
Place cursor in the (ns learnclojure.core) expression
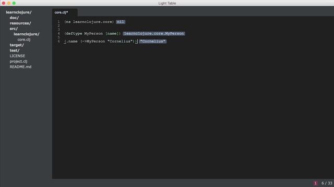click(x=89, y=22)
